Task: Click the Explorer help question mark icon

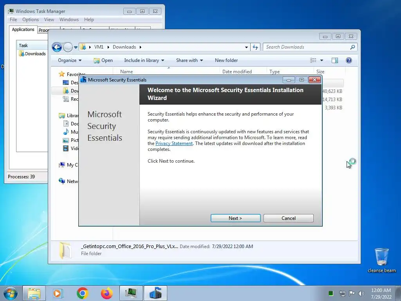Action: [349, 60]
